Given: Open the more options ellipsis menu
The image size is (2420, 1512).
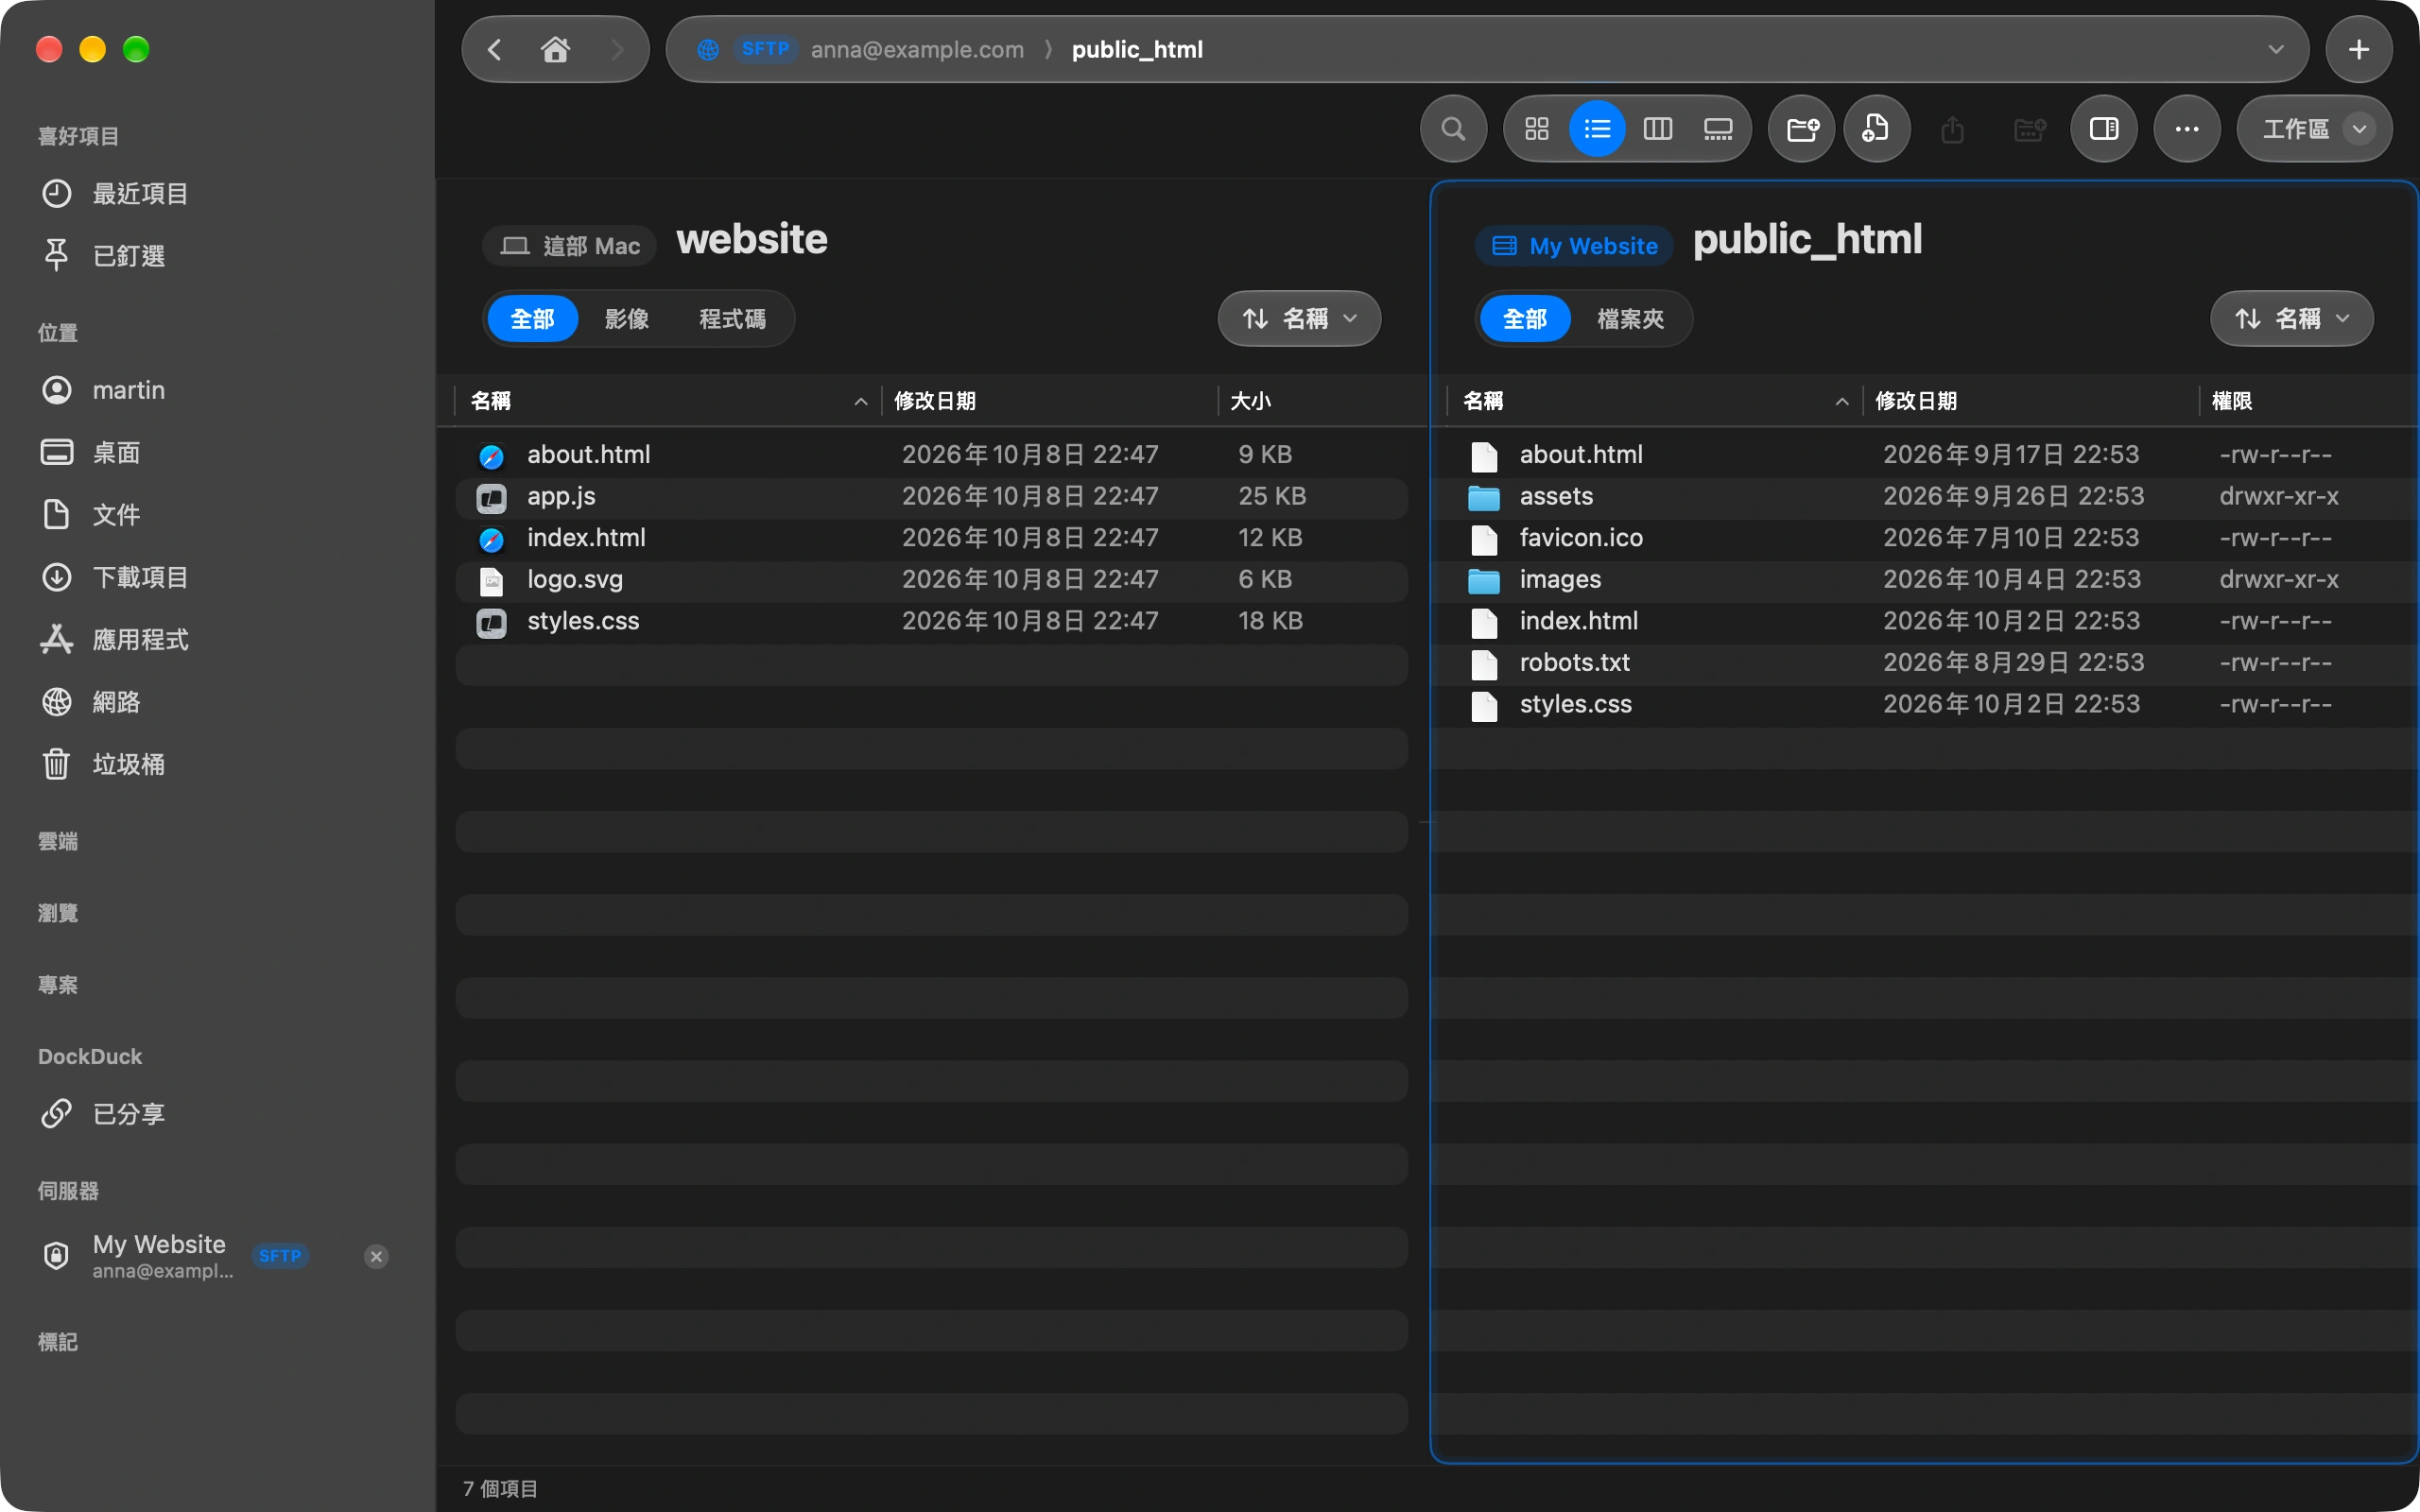Looking at the screenshot, I should 2187,129.
